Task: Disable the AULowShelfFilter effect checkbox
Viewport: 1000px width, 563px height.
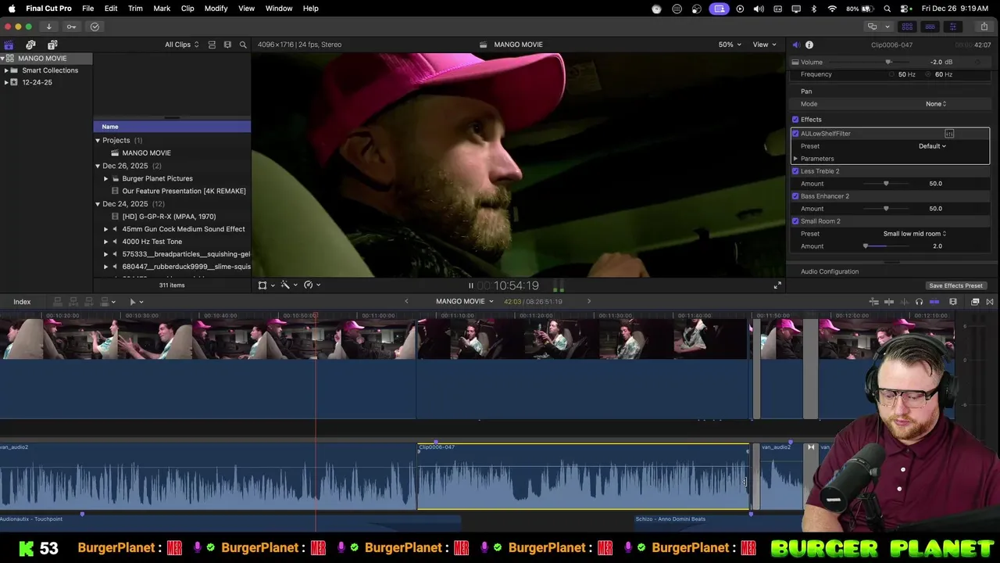Action: [x=795, y=134]
